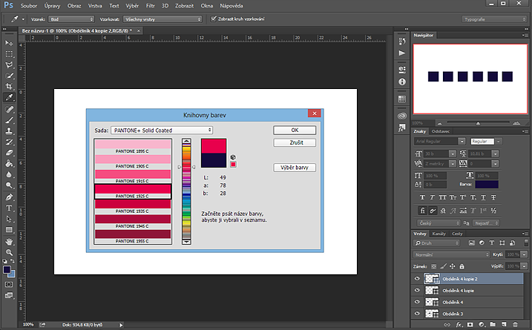Image resolution: width=532 pixels, height=330 pixels.
Task: Toggle faux bold text style
Action: 422,197
